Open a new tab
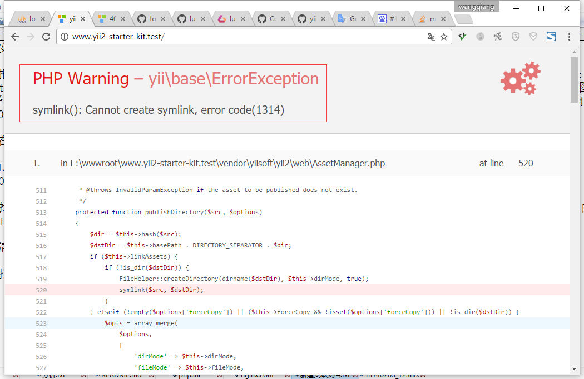The width and height of the screenshot is (584, 379). tap(463, 19)
